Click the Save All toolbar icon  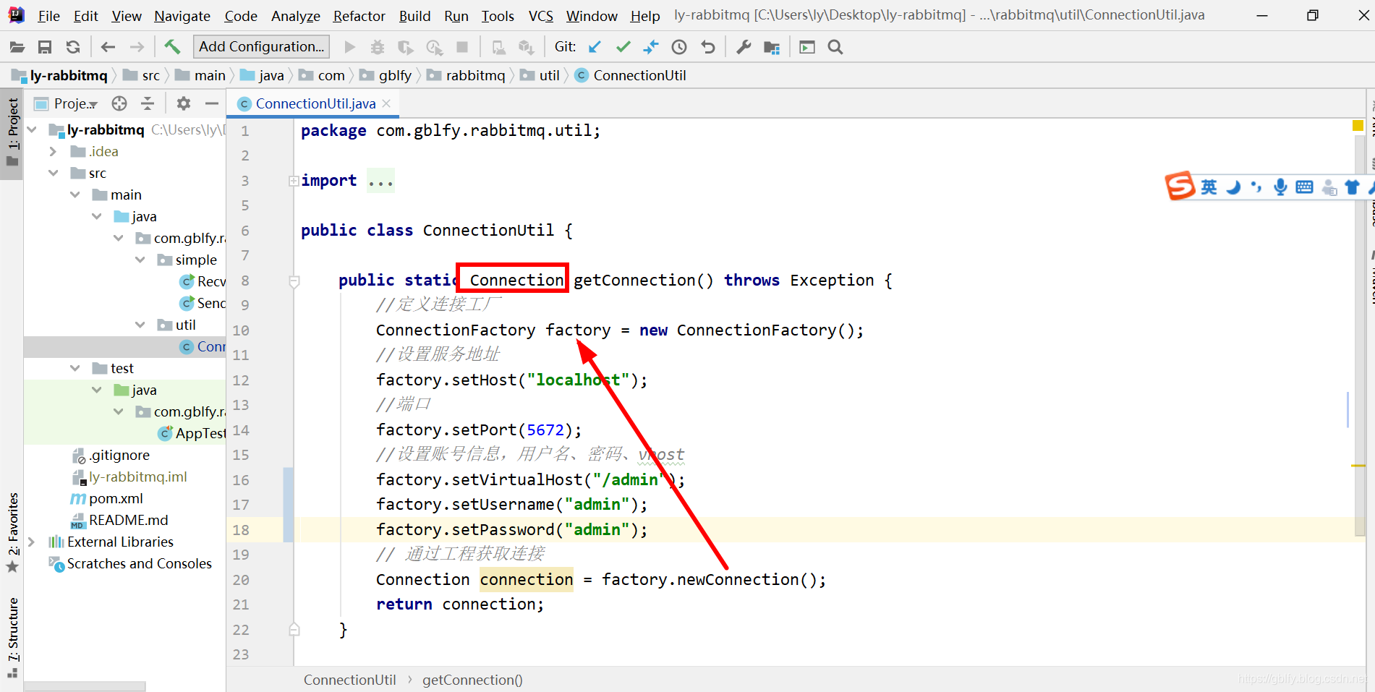click(x=45, y=47)
